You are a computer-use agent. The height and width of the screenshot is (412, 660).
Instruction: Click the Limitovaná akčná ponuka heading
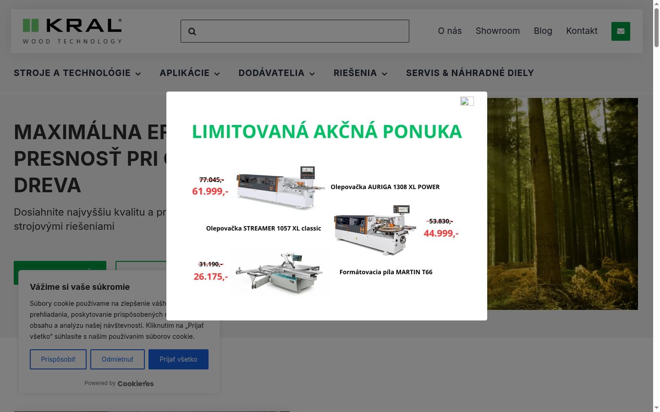327,132
